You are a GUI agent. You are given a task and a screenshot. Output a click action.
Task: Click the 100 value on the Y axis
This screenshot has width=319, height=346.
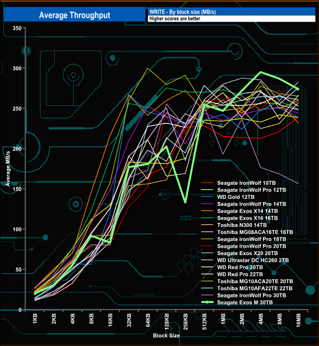point(17,229)
